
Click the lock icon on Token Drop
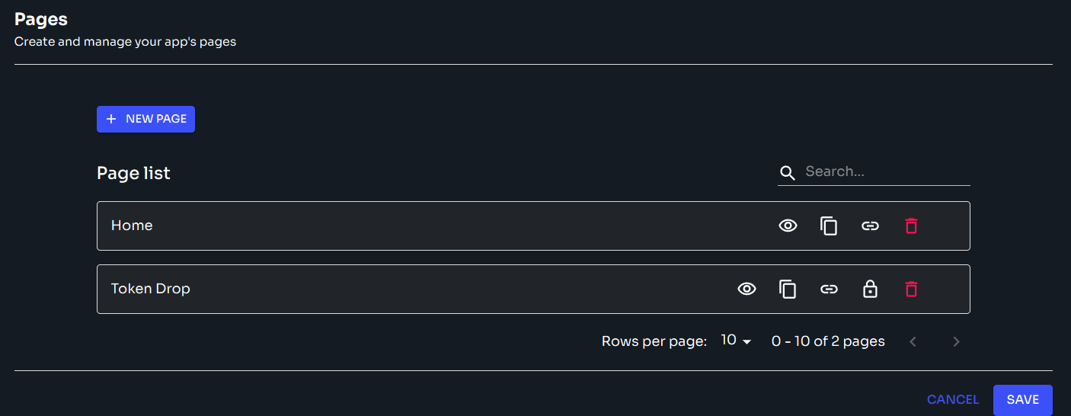pos(870,289)
